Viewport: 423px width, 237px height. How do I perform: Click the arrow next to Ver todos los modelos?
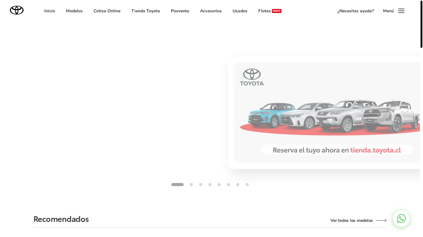[x=381, y=220]
